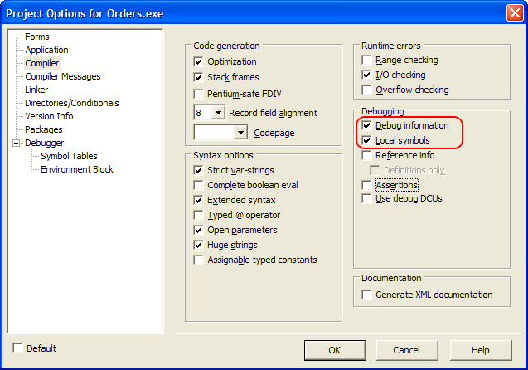
Task: Go to Directories/Conditionals page
Action: [x=71, y=103]
